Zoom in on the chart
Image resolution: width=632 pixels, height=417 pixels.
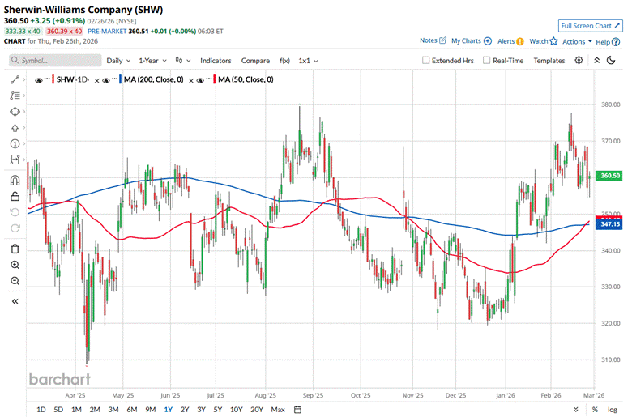15,265
